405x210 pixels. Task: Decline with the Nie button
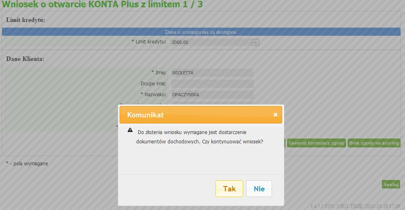click(259, 188)
